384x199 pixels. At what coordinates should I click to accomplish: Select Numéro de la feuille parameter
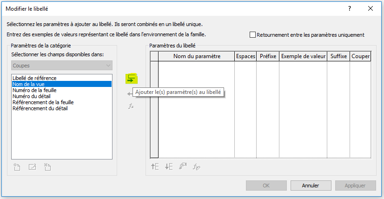click(34, 90)
